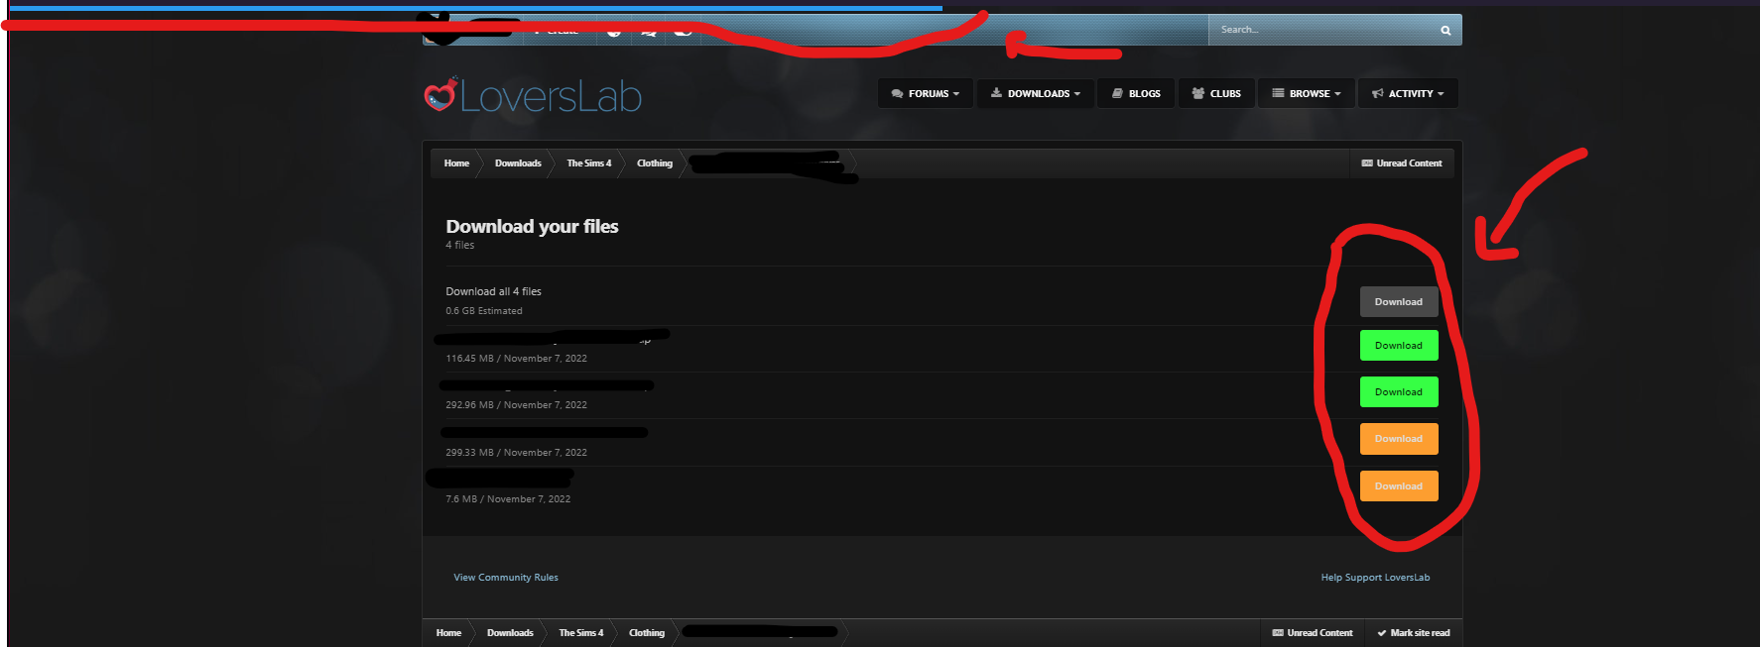Download the 299.33 MB file
Screen dimensions: 1760x647
click(x=1398, y=439)
